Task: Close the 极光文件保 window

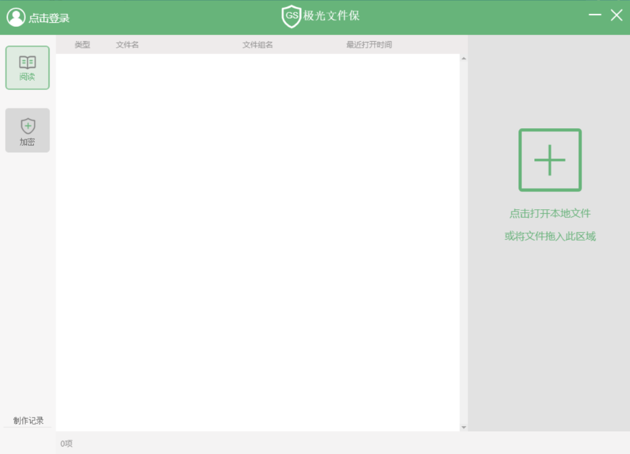Action: pos(617,16)
